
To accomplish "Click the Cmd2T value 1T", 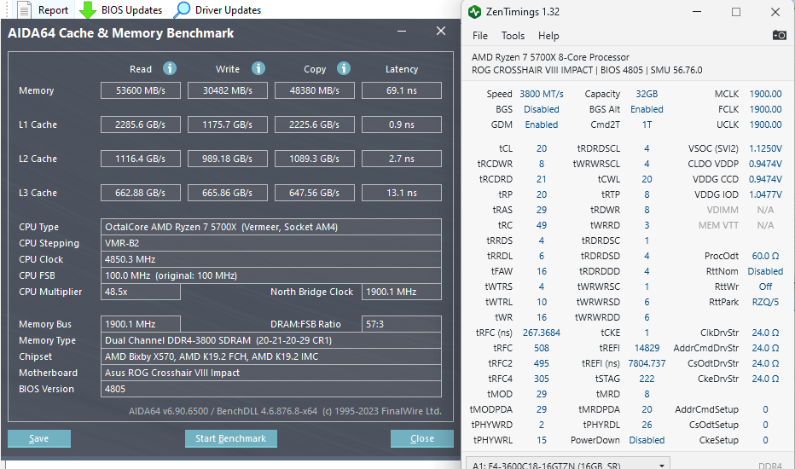I will pyautogui.click(x=647, y=124).
